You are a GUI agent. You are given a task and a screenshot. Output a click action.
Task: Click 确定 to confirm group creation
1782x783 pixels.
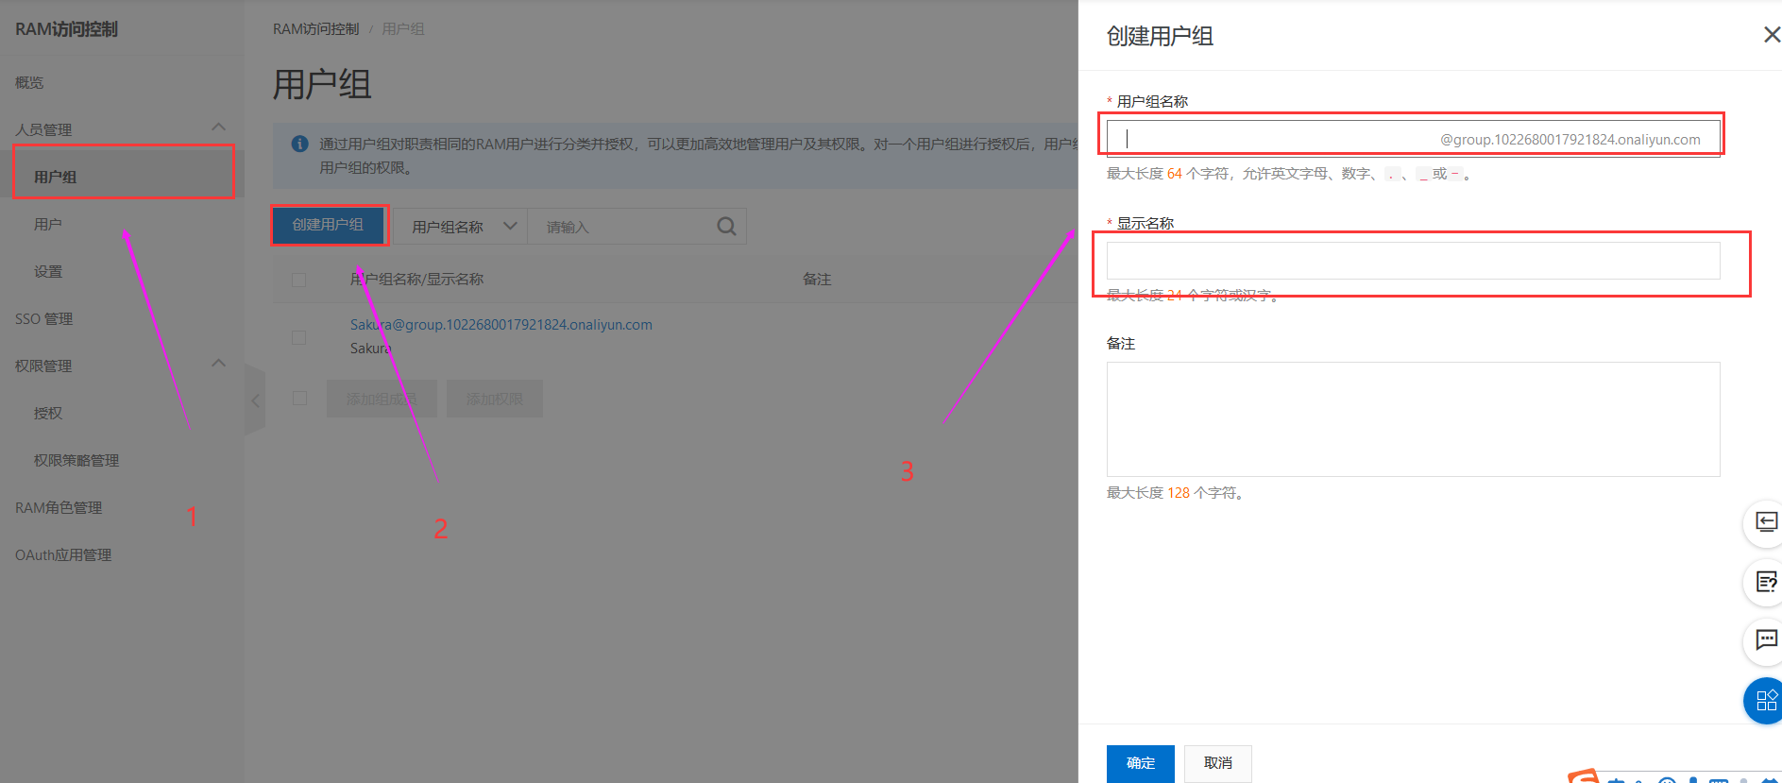click(1141, 763)
